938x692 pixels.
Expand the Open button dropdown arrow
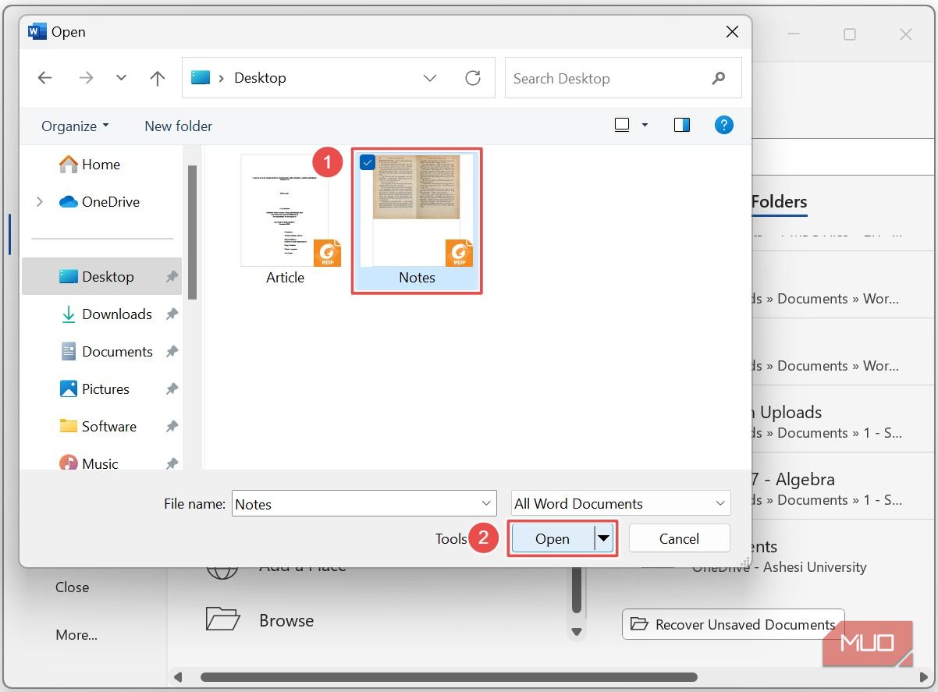pos(604,538)
